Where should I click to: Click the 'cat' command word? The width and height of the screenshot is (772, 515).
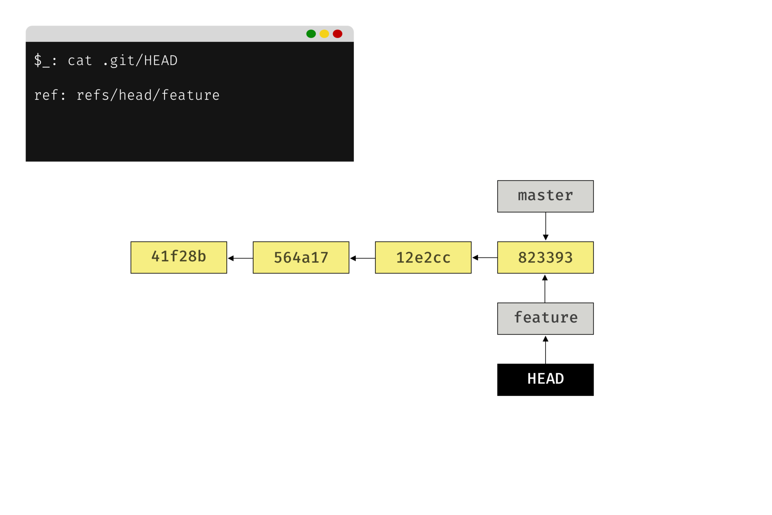[x=80, y=61]
